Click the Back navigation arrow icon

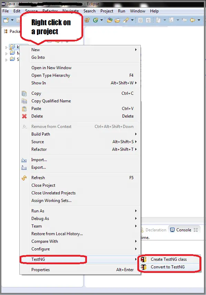pyautogui.click(x=193, y=20)
